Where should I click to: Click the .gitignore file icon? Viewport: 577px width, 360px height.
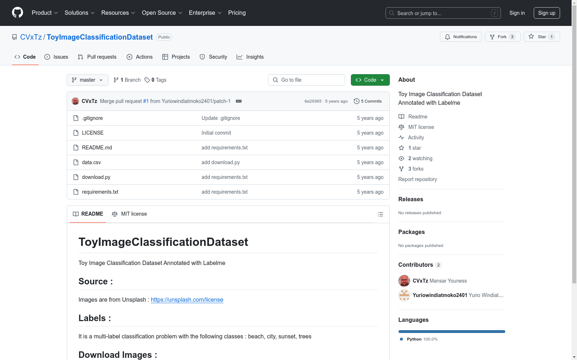pos(76,118)
